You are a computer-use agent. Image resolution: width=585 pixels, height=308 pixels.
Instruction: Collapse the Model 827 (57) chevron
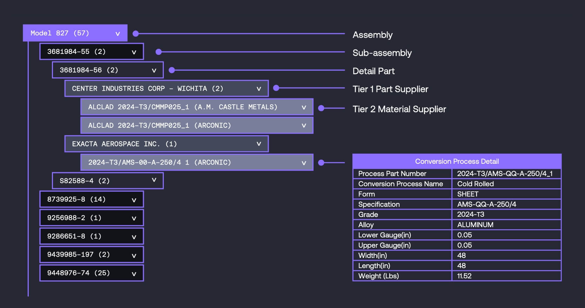[117, 34]
